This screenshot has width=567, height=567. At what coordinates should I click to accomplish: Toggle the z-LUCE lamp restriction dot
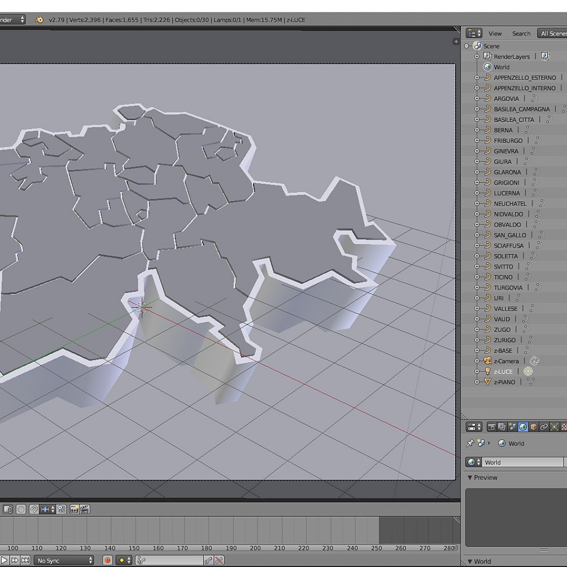point(528,371)
